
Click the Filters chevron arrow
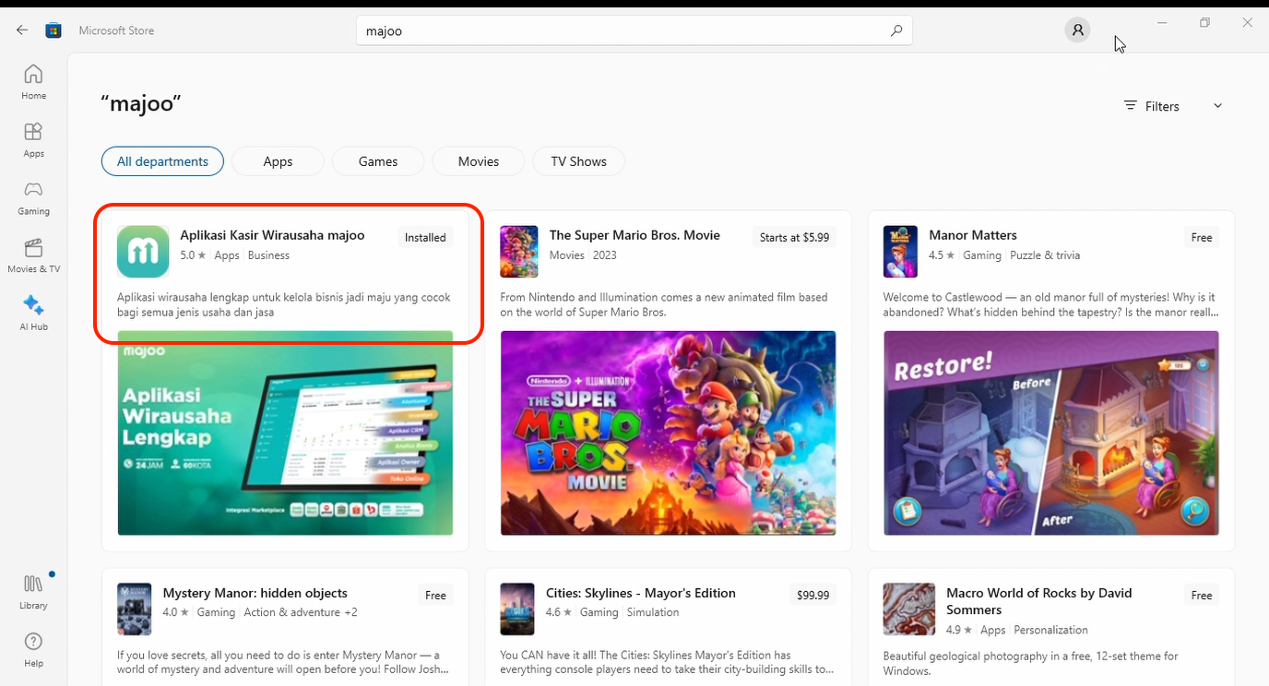coord(1217,106)
